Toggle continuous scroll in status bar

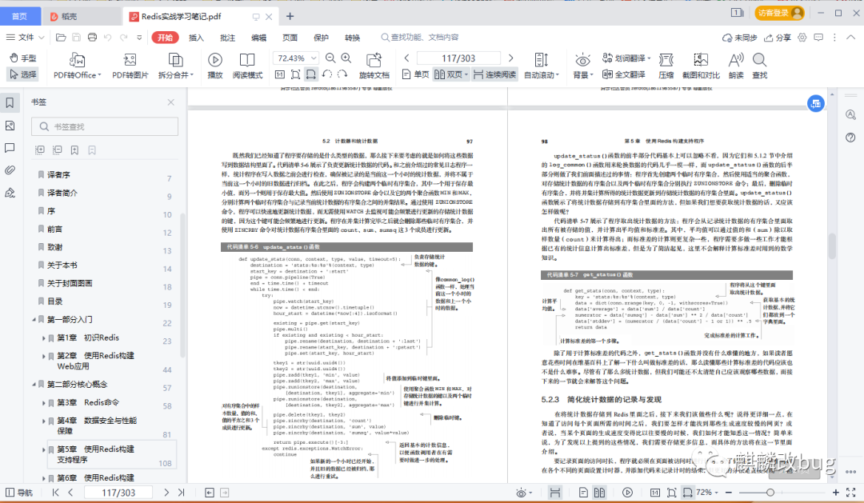point(555,493)
